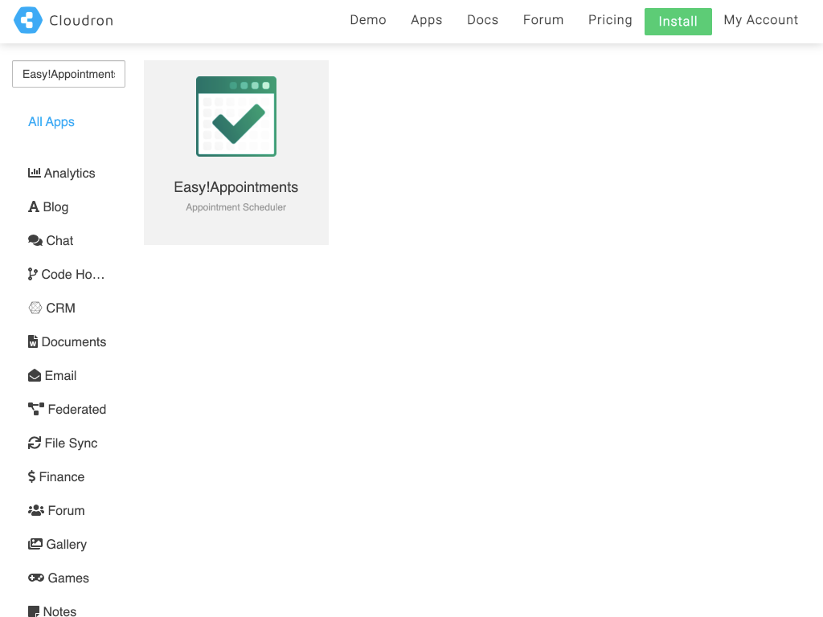The width and height of the screenshot is (823, 617).
Task: Visit the Forum link in the navbar
Action: (543, 20)
